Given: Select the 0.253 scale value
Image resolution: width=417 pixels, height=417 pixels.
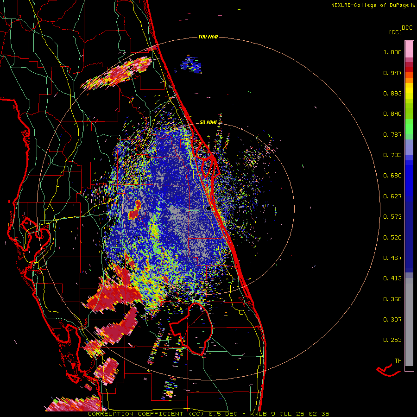Looking at the screenshot, I should tap(392, 340).
